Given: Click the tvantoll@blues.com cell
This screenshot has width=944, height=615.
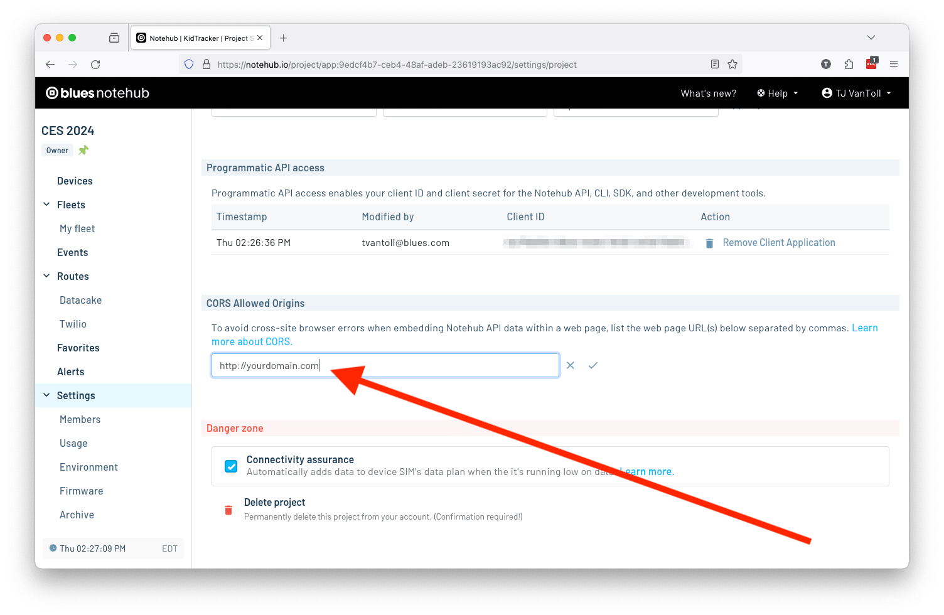Looking at the screenshot, I should tap(405, 243).
